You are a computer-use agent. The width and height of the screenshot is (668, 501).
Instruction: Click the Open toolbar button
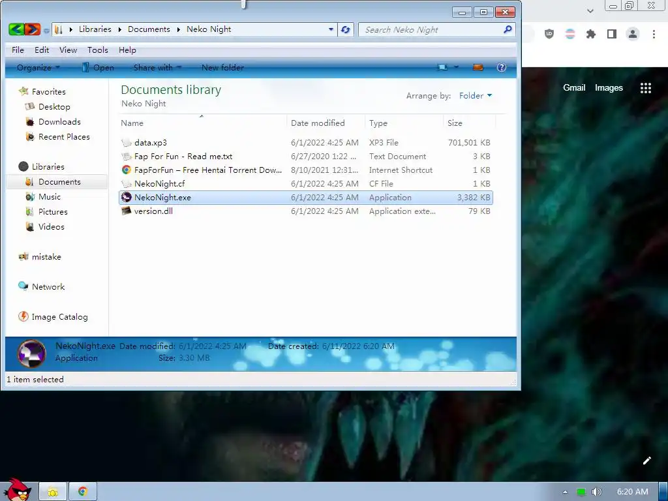(x=98, y=67)
